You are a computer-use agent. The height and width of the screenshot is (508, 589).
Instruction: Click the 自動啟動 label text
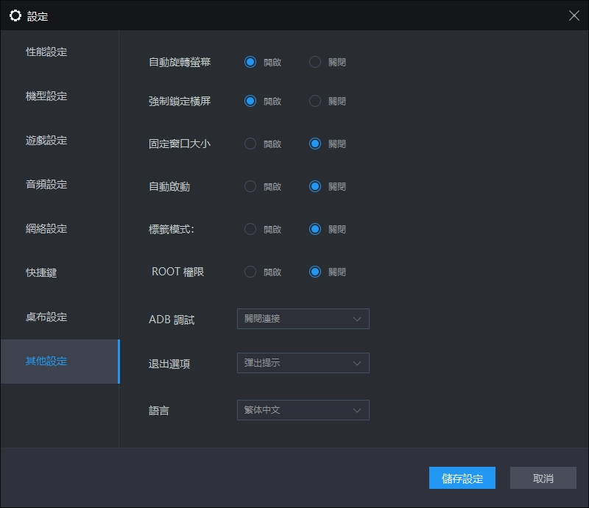tap(169, 186)
